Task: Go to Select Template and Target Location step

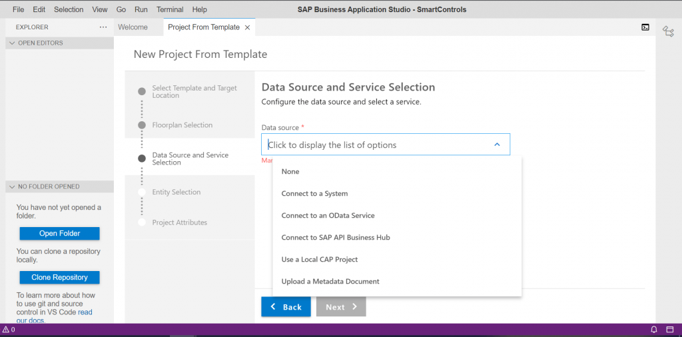Action: tap(194, 92)
